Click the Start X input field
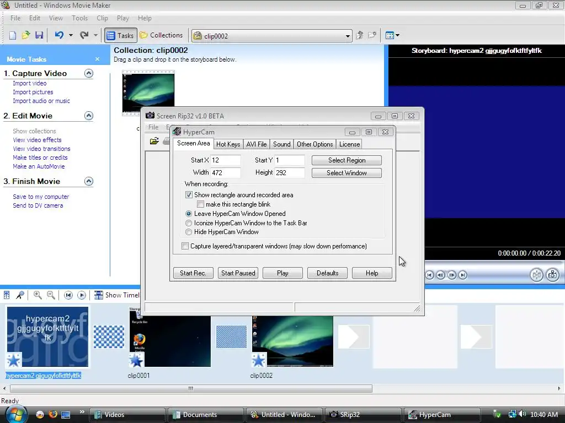Image resolution: width=565 pixels, height=423 pixels. (x=226, y=160)
